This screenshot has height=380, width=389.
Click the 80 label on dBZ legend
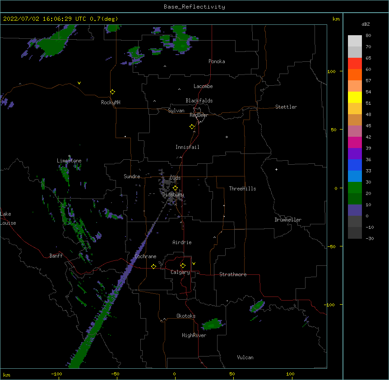tap(368, 36)
